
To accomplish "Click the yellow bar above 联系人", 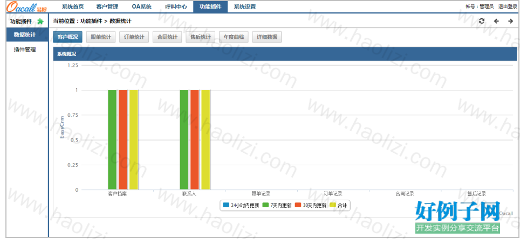I will pos(206,140).
